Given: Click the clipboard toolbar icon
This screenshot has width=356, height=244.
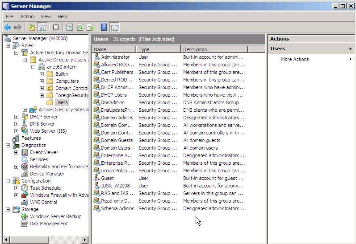Looking at the screenshot, I should [x=56, y=28].
